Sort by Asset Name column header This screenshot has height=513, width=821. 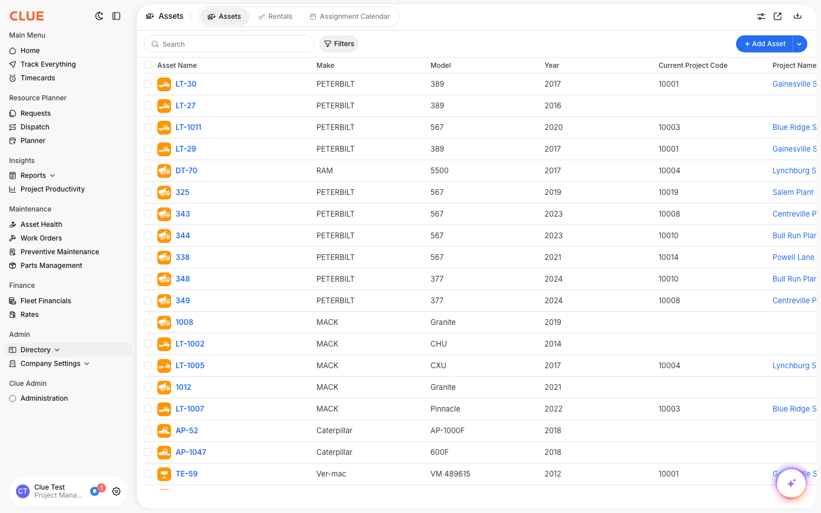177,66
